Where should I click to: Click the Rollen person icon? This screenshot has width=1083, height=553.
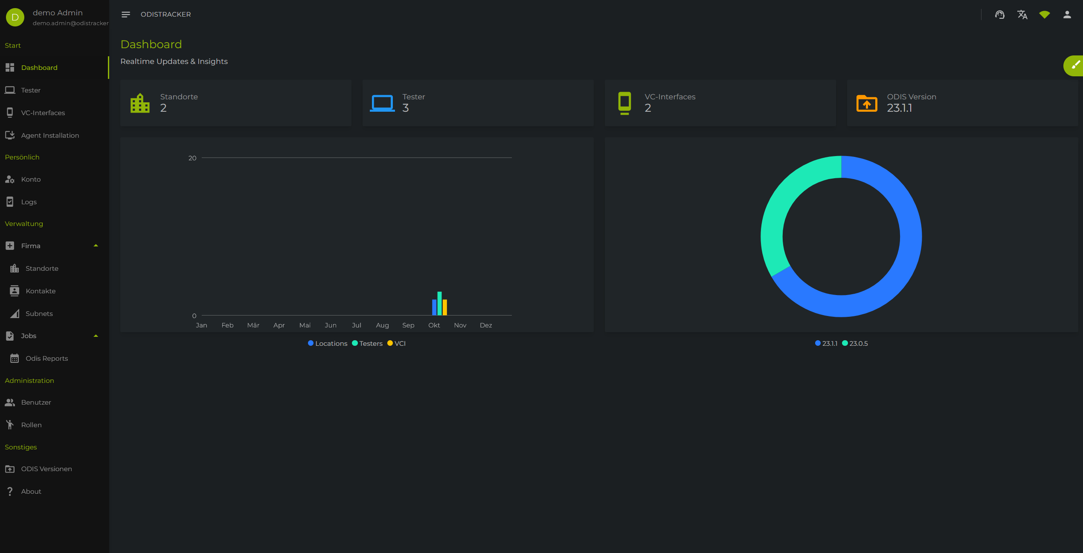pyautogui.click(x=10, y=425)
